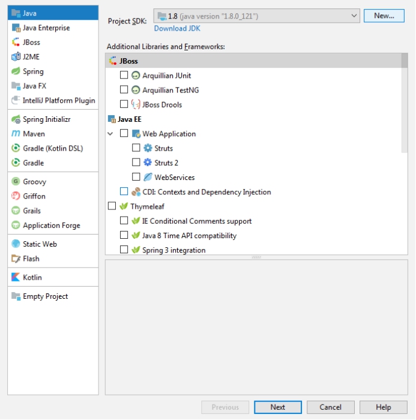The width and height of the screenshot is (416, 420).
Task: Click the Next button
Action: click(x=278, y=407)
